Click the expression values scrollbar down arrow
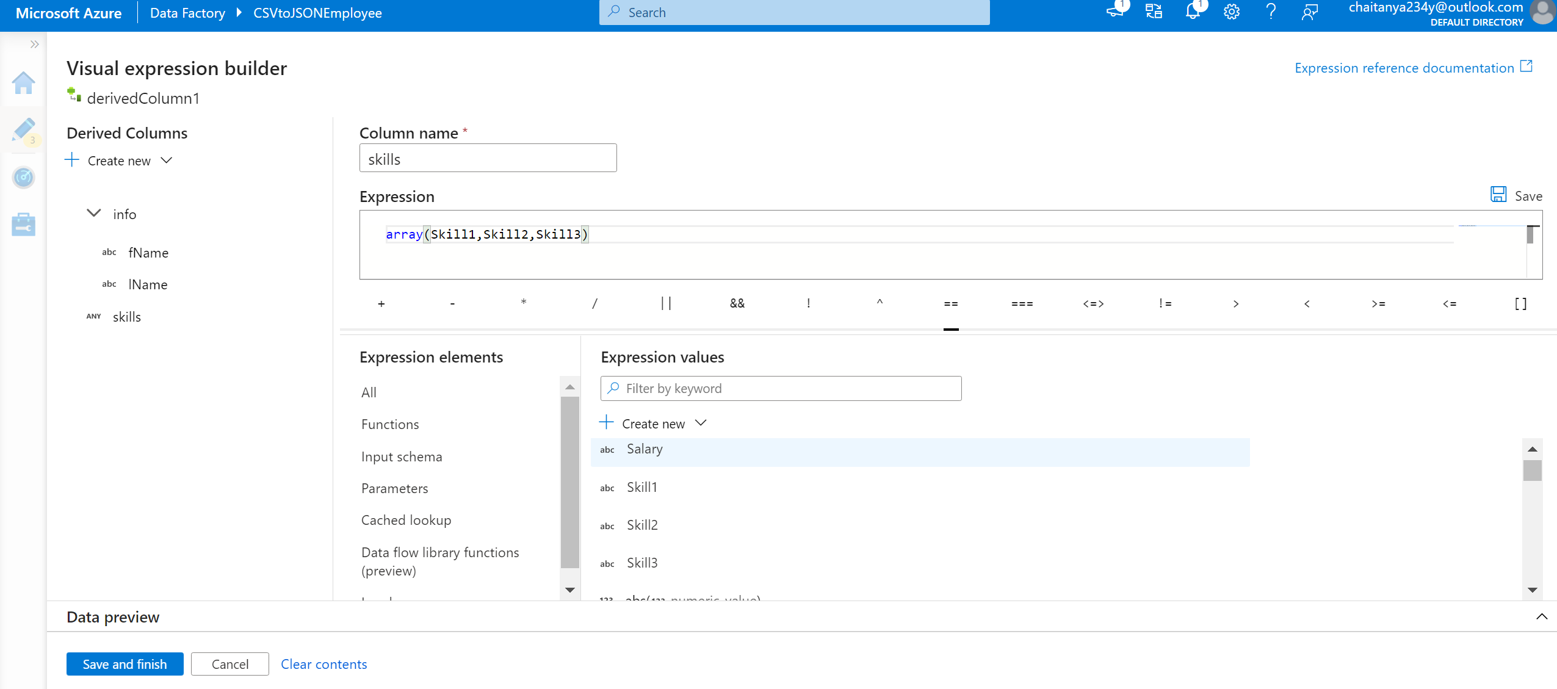The height and width of the screenshot is (689, 1557). (1533, 590)
